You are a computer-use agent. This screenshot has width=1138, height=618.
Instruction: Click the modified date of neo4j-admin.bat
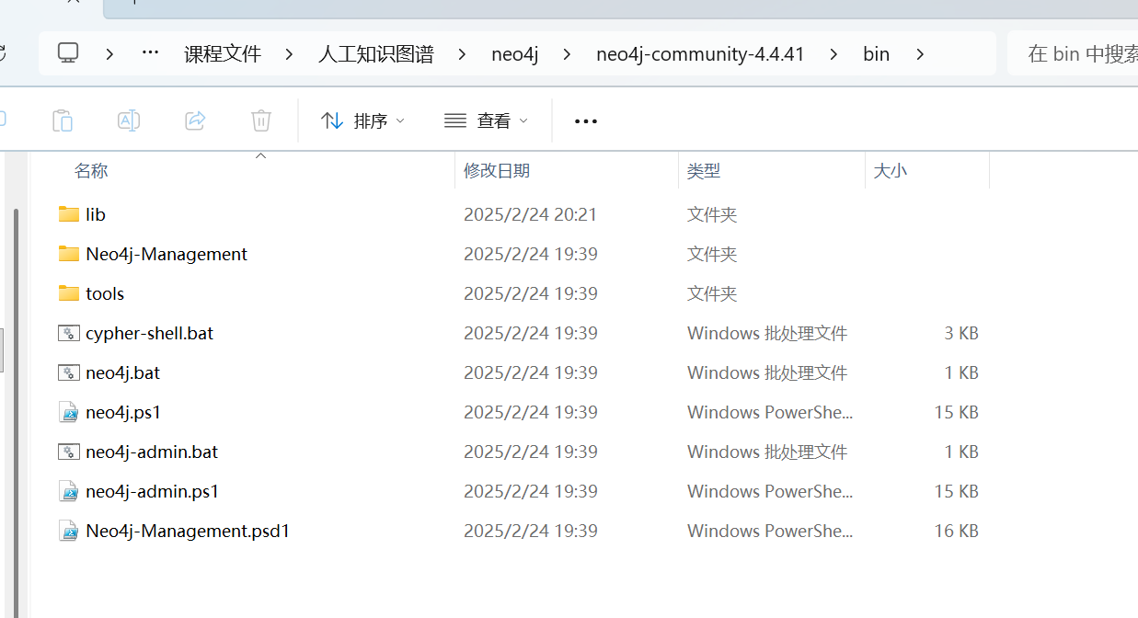pos(530,452)
